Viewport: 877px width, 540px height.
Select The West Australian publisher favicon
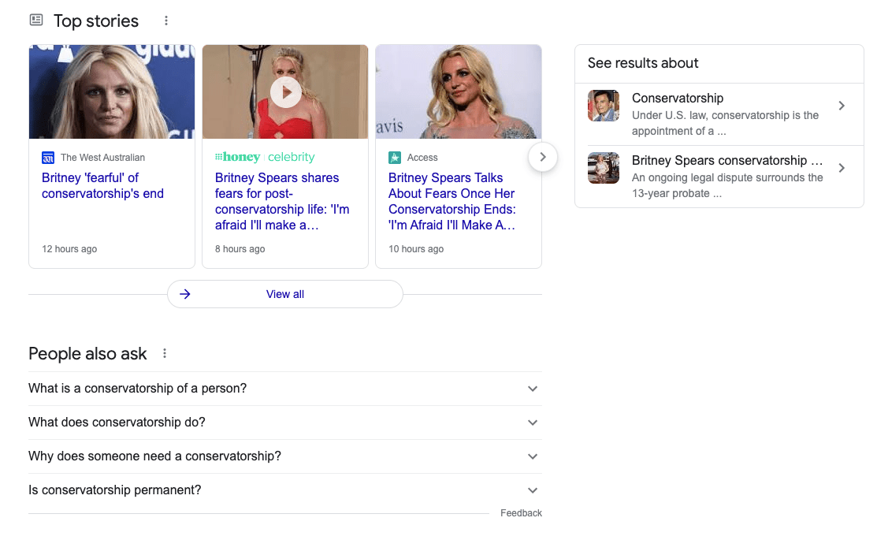point(46,157)
